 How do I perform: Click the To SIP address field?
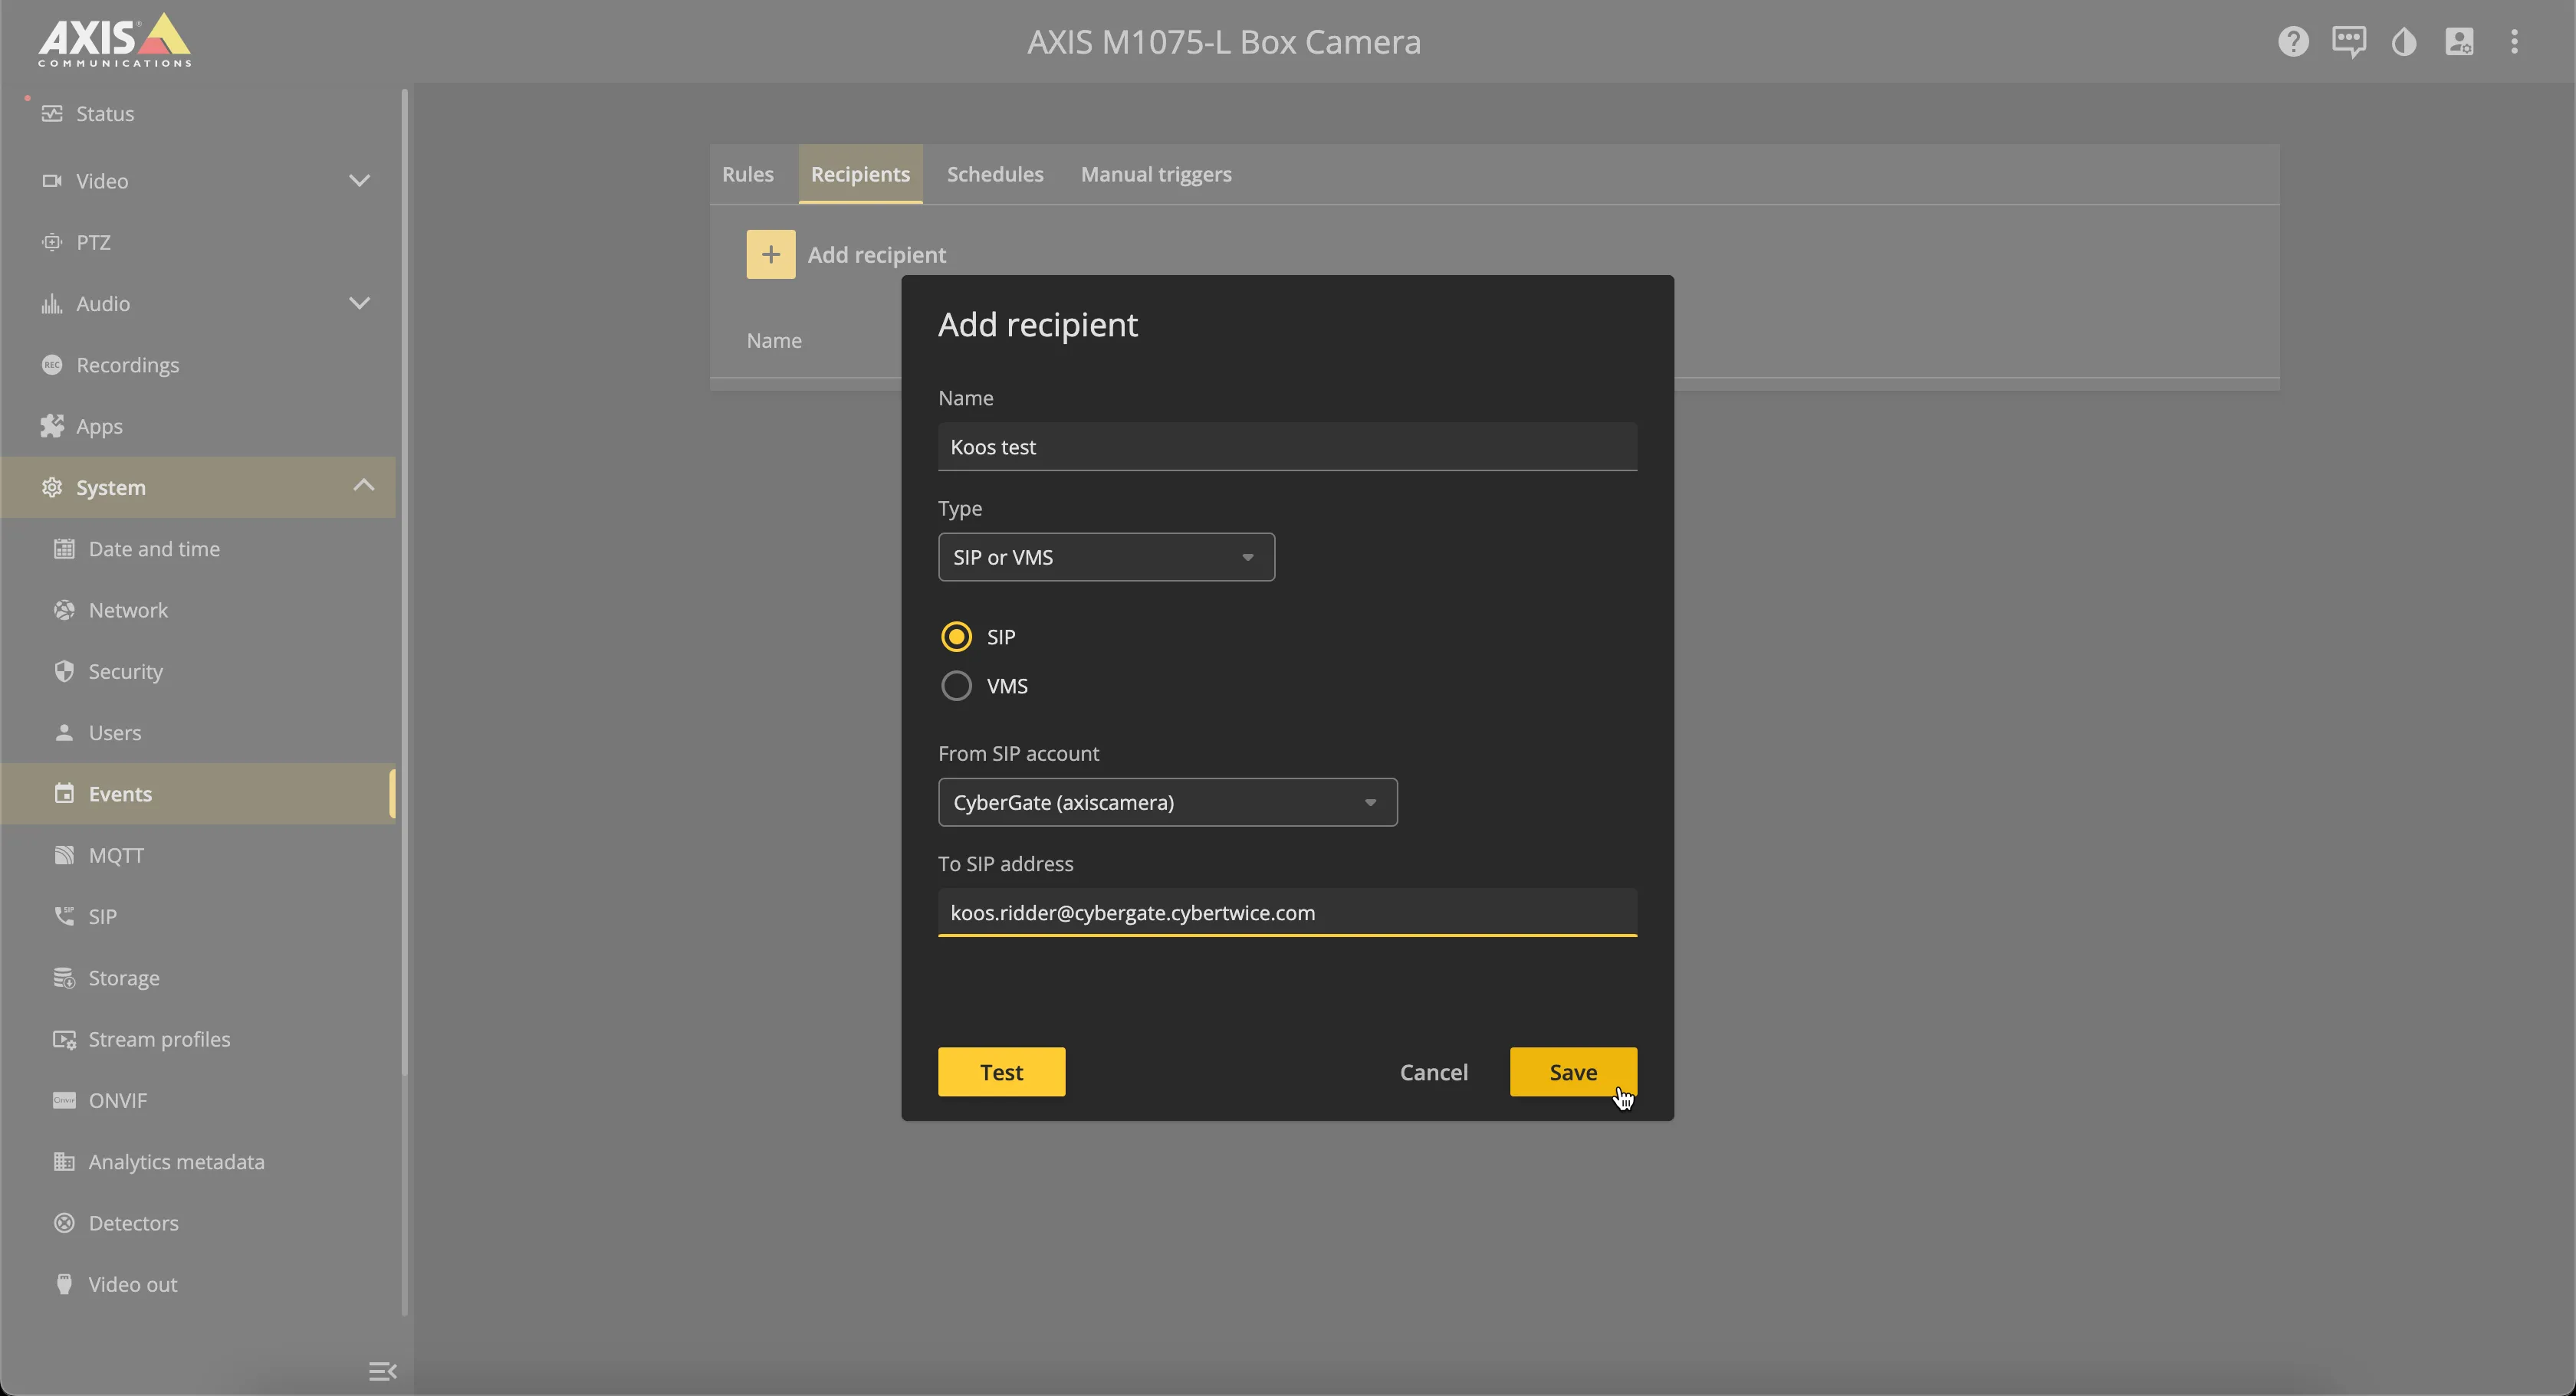coord(1287,913)
